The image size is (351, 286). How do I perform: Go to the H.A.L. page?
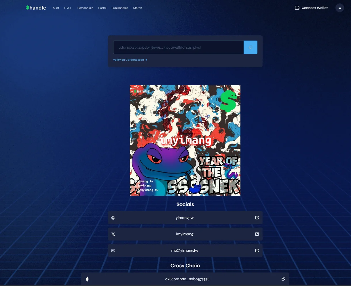click(x=68, y=8)
